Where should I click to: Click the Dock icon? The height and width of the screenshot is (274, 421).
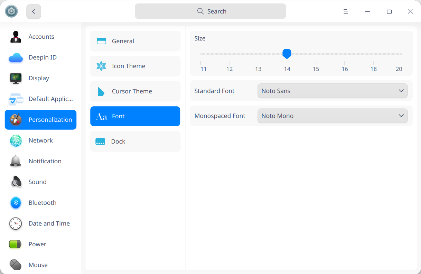[x=100, y=141]
